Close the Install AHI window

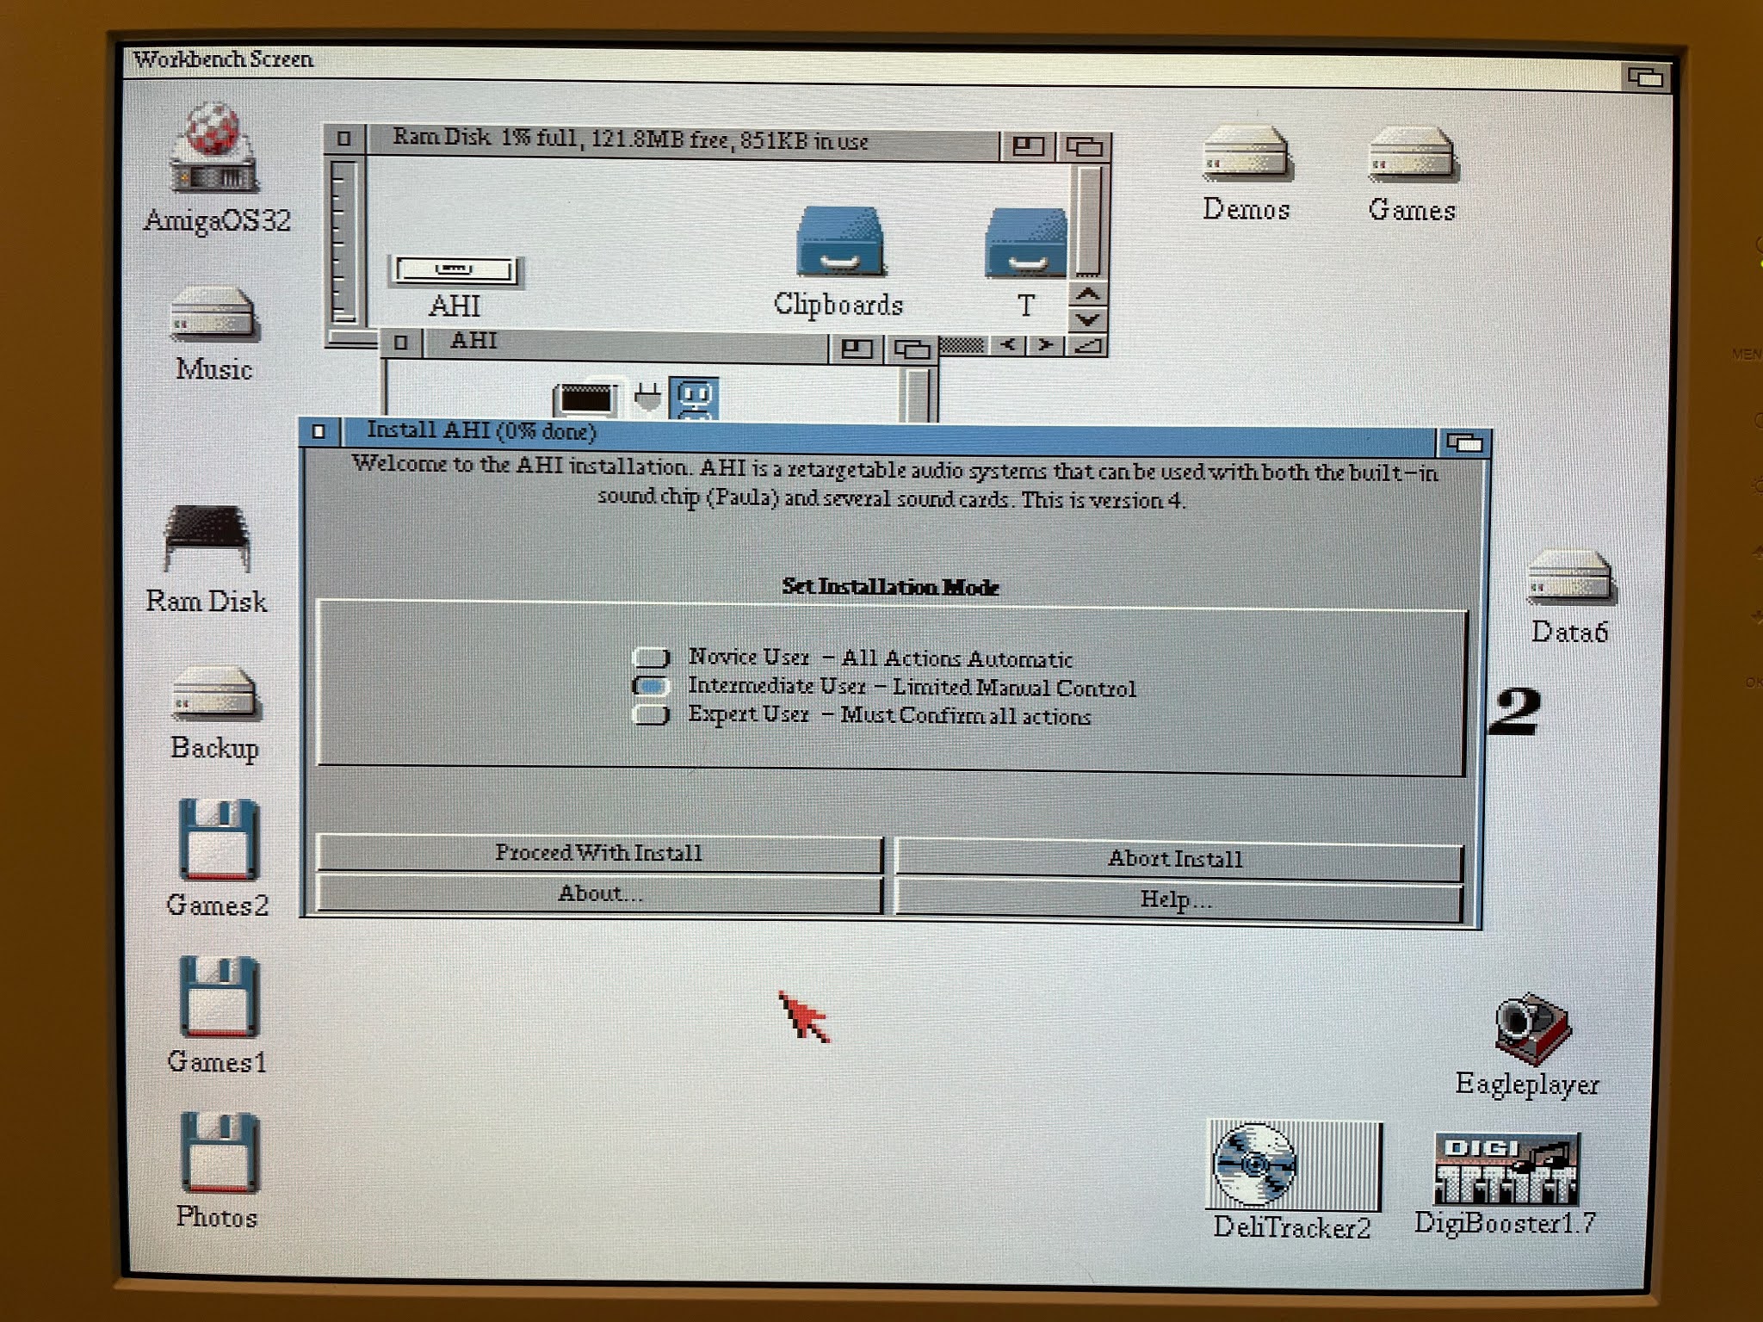319,430
